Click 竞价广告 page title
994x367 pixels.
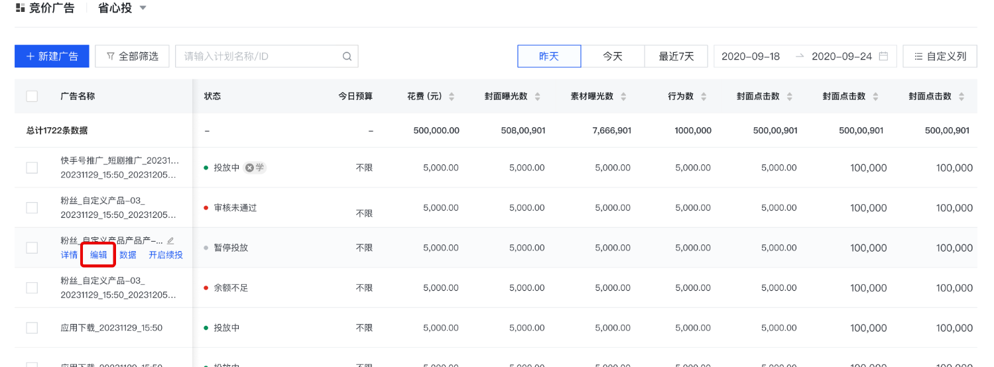coord(52,9)
